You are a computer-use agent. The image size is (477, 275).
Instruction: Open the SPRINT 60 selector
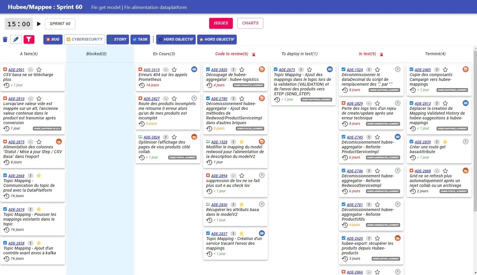[60, 24]
